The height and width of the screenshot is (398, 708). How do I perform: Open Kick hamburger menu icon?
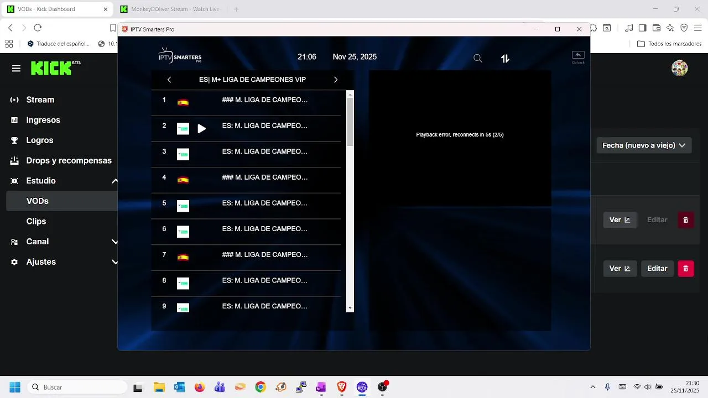point(16,69)
